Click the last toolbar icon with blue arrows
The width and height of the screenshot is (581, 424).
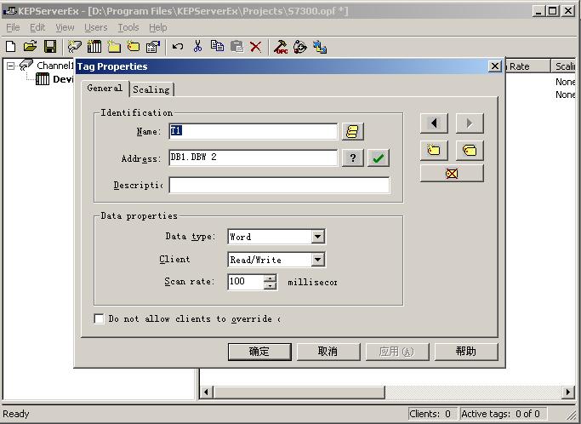(x=320, y=47)
